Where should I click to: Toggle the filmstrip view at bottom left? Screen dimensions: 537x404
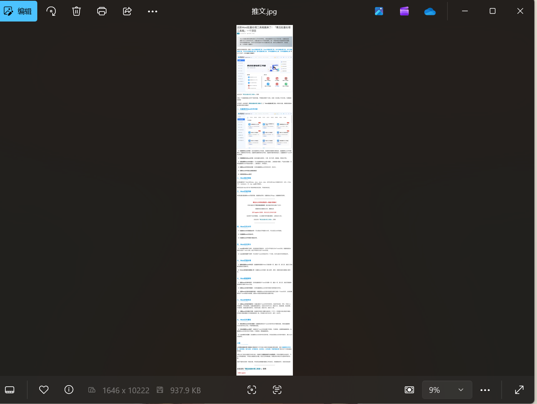(10, 390)
